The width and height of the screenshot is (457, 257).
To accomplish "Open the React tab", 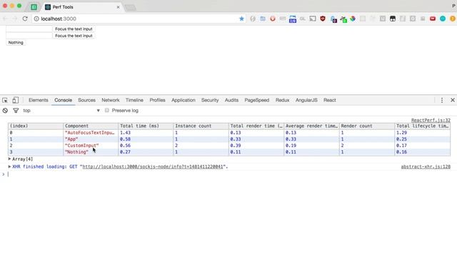I will (330, 100).
